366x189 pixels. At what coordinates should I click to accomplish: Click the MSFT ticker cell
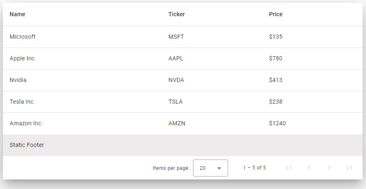(176, 37)
